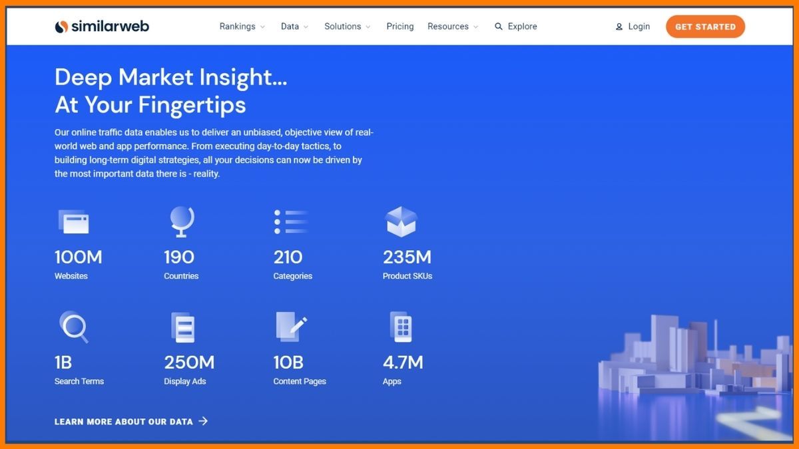Click the Apps phone icon
The height and width of the screenshot is (449, 799).
pyautogui.click(x=400, y=327)
